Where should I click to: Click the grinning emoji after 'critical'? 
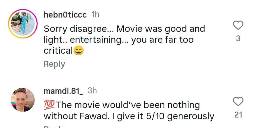78,51
